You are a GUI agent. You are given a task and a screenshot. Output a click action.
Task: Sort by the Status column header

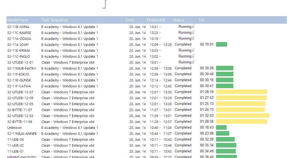point(178,20)
